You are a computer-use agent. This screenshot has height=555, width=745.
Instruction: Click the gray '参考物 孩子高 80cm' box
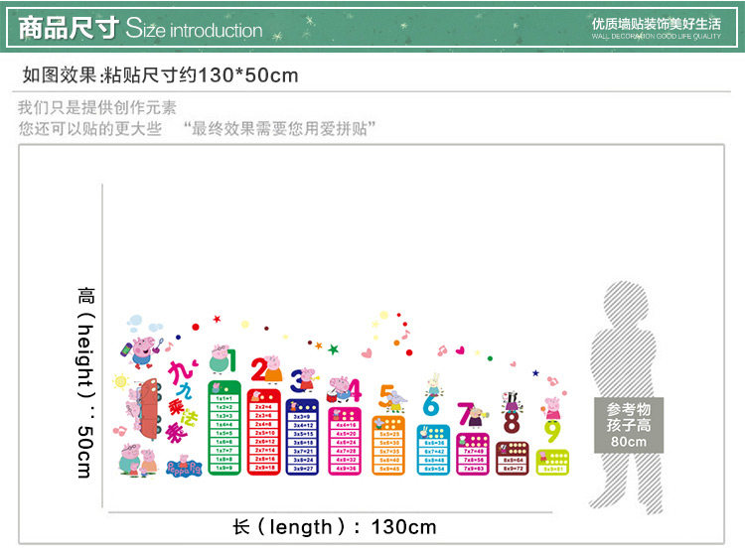pos(629,425)
